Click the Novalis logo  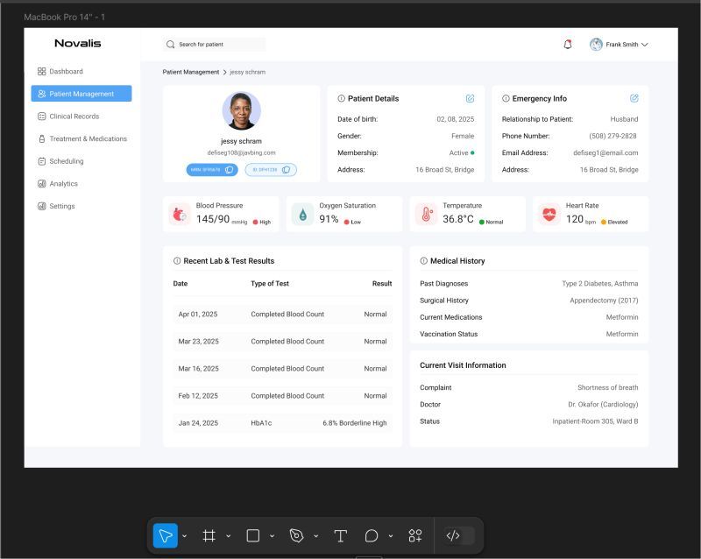[78, 44]
